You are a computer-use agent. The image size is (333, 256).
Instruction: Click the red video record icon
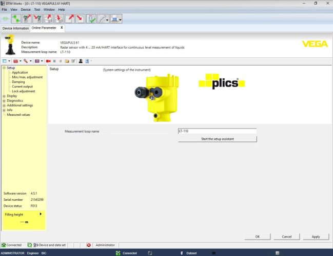[48, 61]
